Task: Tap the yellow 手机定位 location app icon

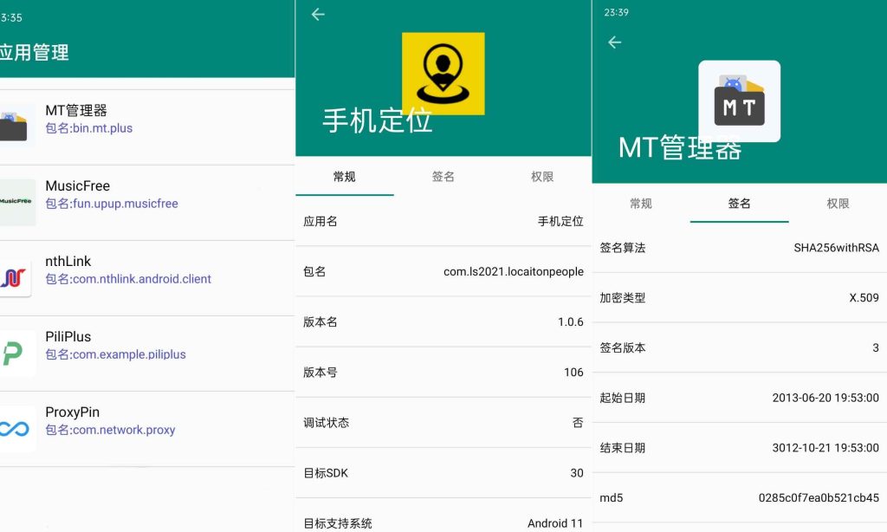Action: click(443, 74)
